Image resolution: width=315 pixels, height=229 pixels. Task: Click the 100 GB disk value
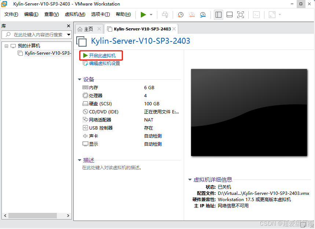(x=152, y=104)
